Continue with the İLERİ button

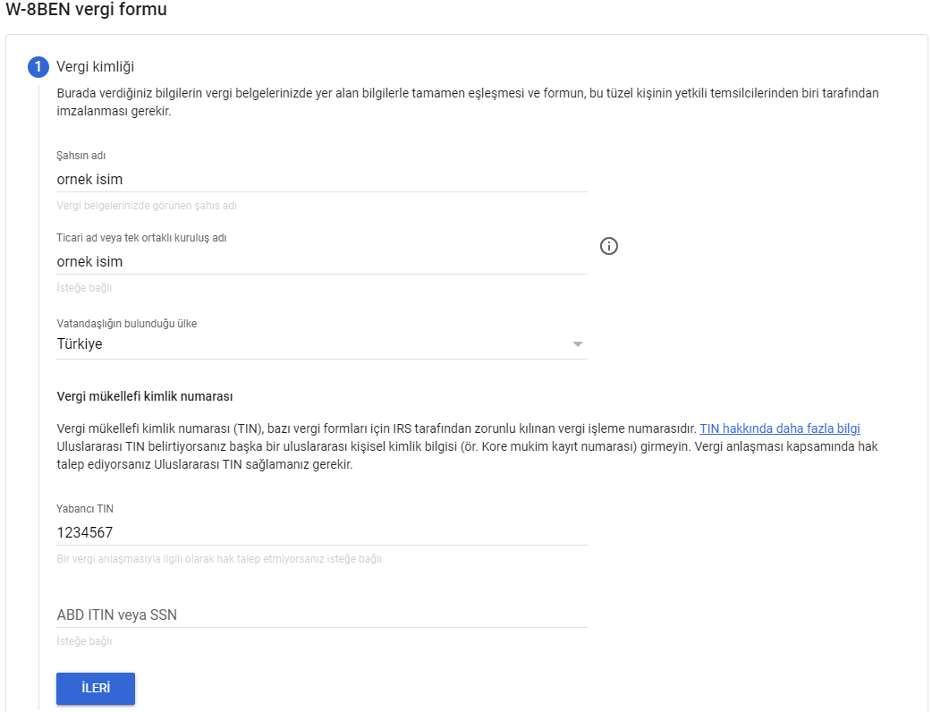pos(96,688)
